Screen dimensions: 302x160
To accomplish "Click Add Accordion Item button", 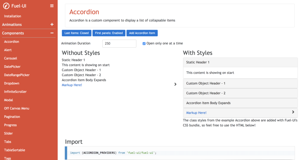I will 142,33.
